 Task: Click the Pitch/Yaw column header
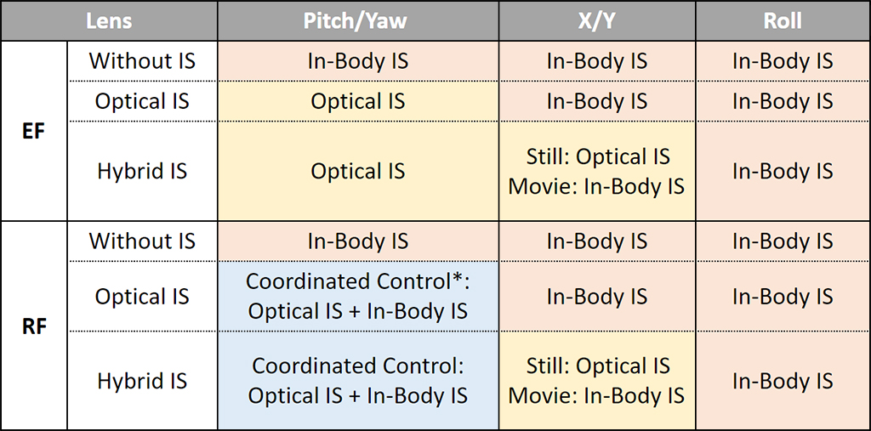[x=357, y=20]
